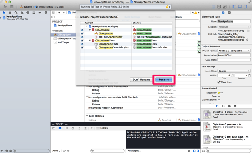Click Add Target… in targets list
Viewport: 252px width, 153px height.
click(x=64, y=42)
